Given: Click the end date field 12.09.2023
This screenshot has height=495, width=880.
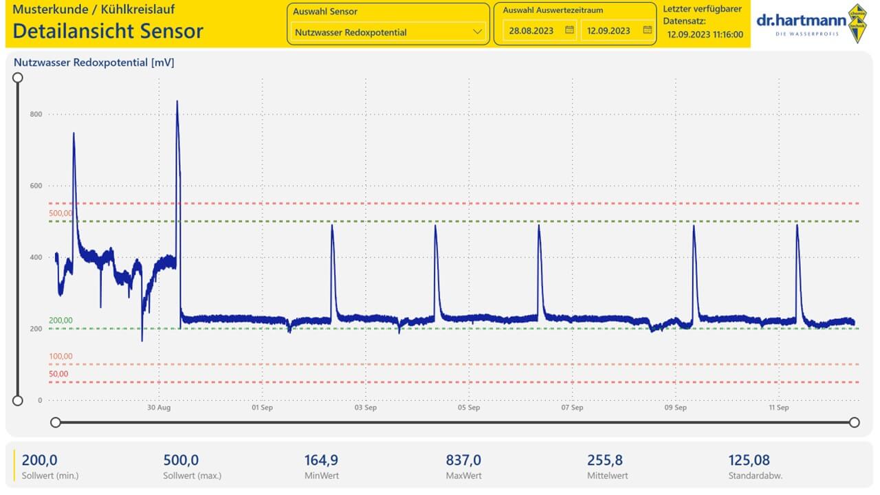Looking at the screenshot, I should click(x=617, y=31).
